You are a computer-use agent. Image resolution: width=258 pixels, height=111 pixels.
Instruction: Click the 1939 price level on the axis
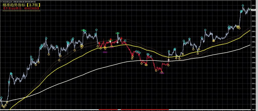[254, 68]
